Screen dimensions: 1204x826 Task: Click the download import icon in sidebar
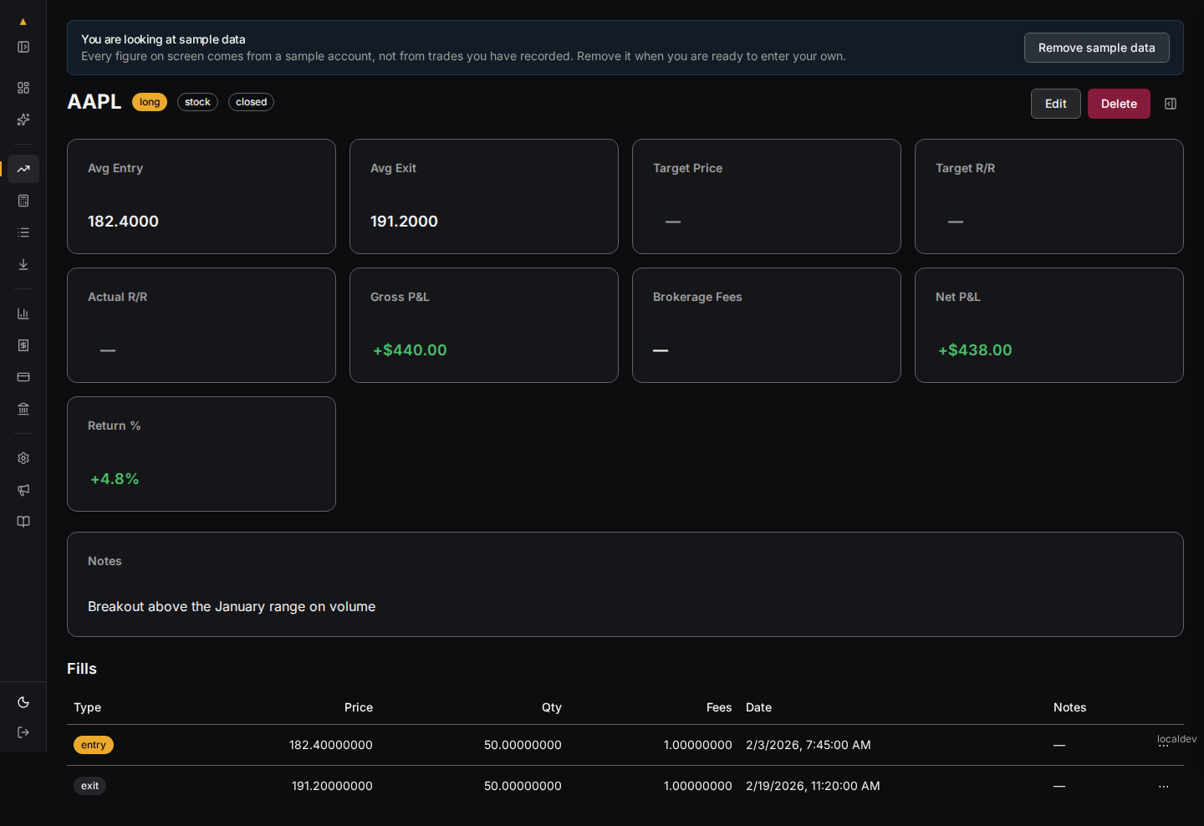23,264
